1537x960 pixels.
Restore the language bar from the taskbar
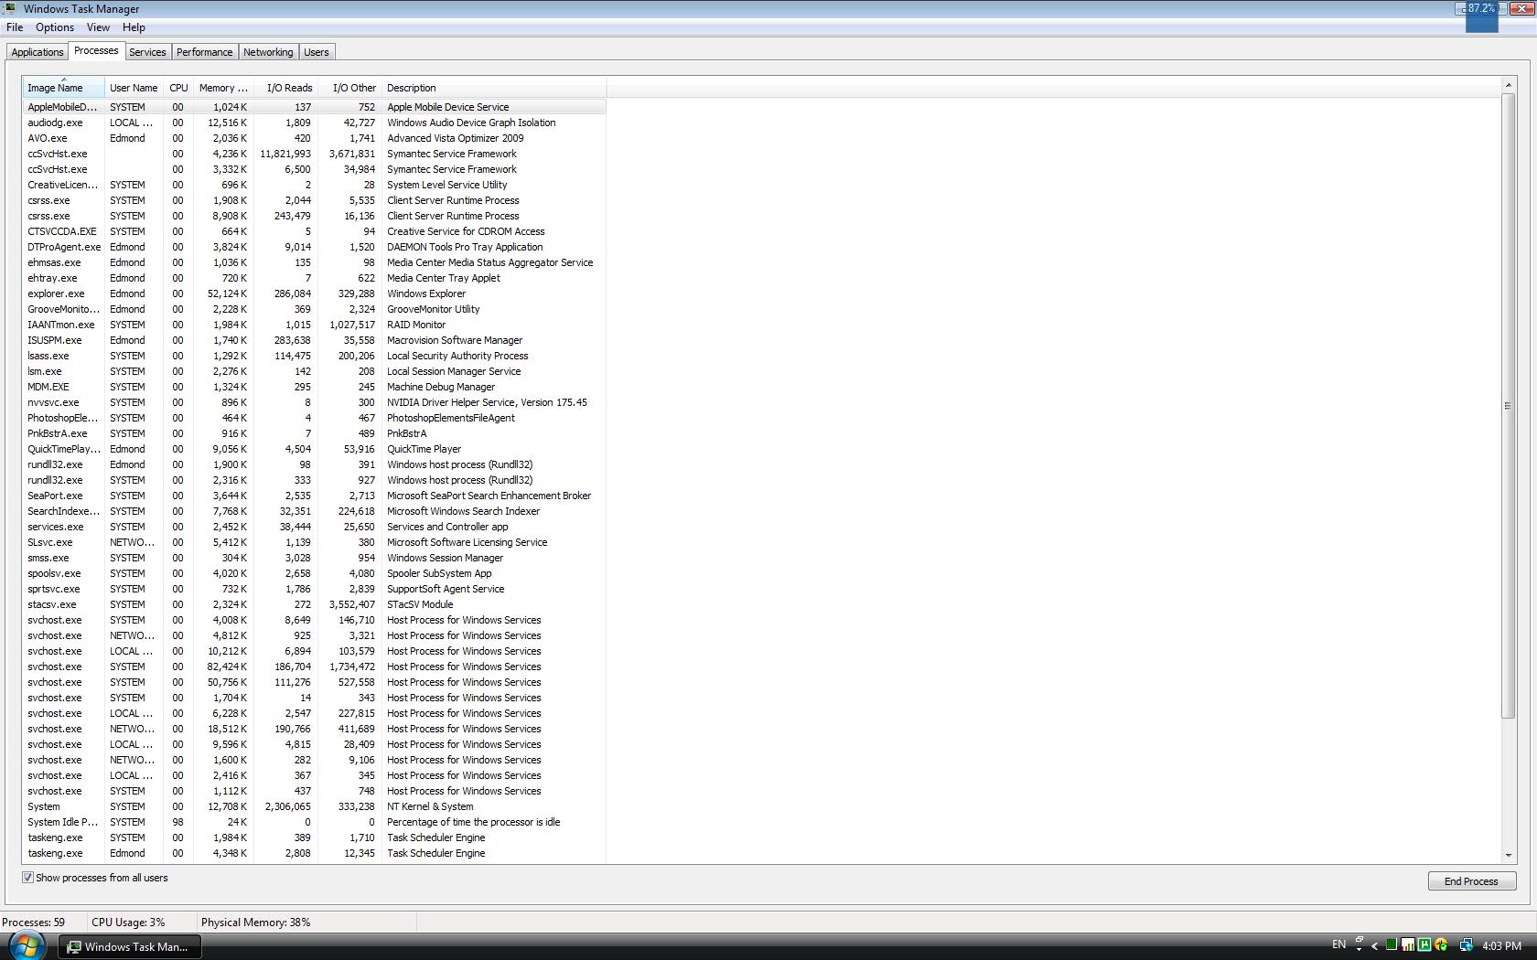pyautogui.click(x=1360, y=939)
